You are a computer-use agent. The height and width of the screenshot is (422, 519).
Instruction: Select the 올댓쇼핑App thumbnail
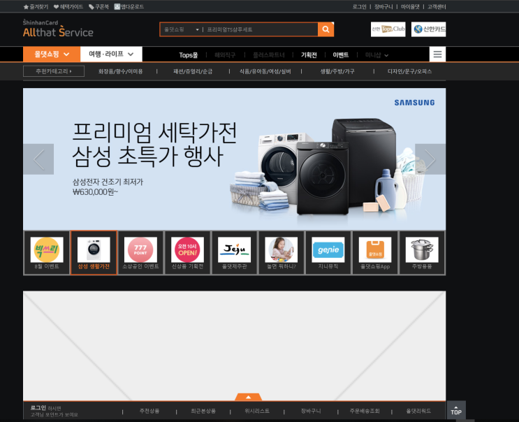tap(375, 253)
